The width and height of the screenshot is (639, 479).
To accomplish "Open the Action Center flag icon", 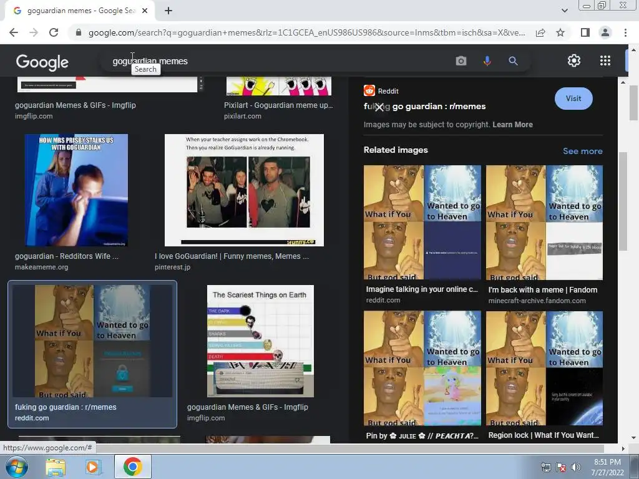I will (561, 467).
